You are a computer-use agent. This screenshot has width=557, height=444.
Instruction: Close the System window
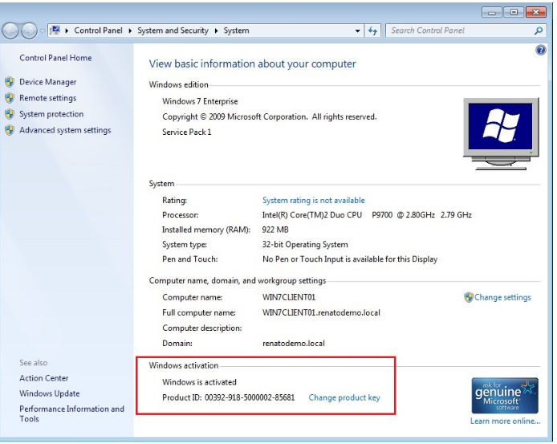[x=535, y=12]
